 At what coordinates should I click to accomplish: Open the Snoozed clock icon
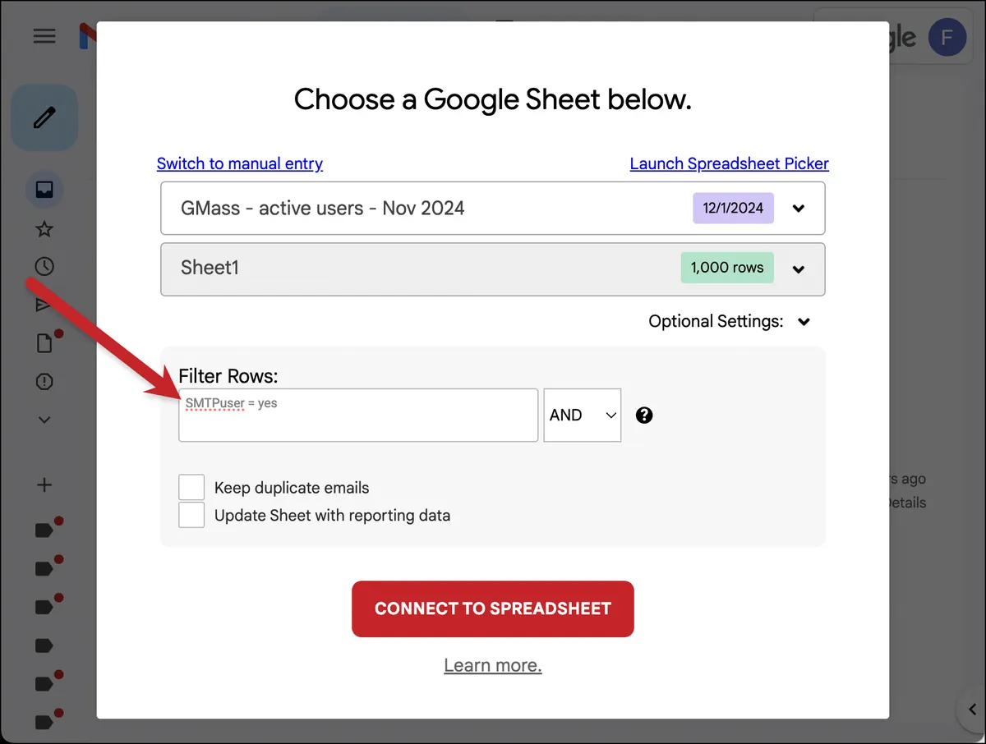44,266
